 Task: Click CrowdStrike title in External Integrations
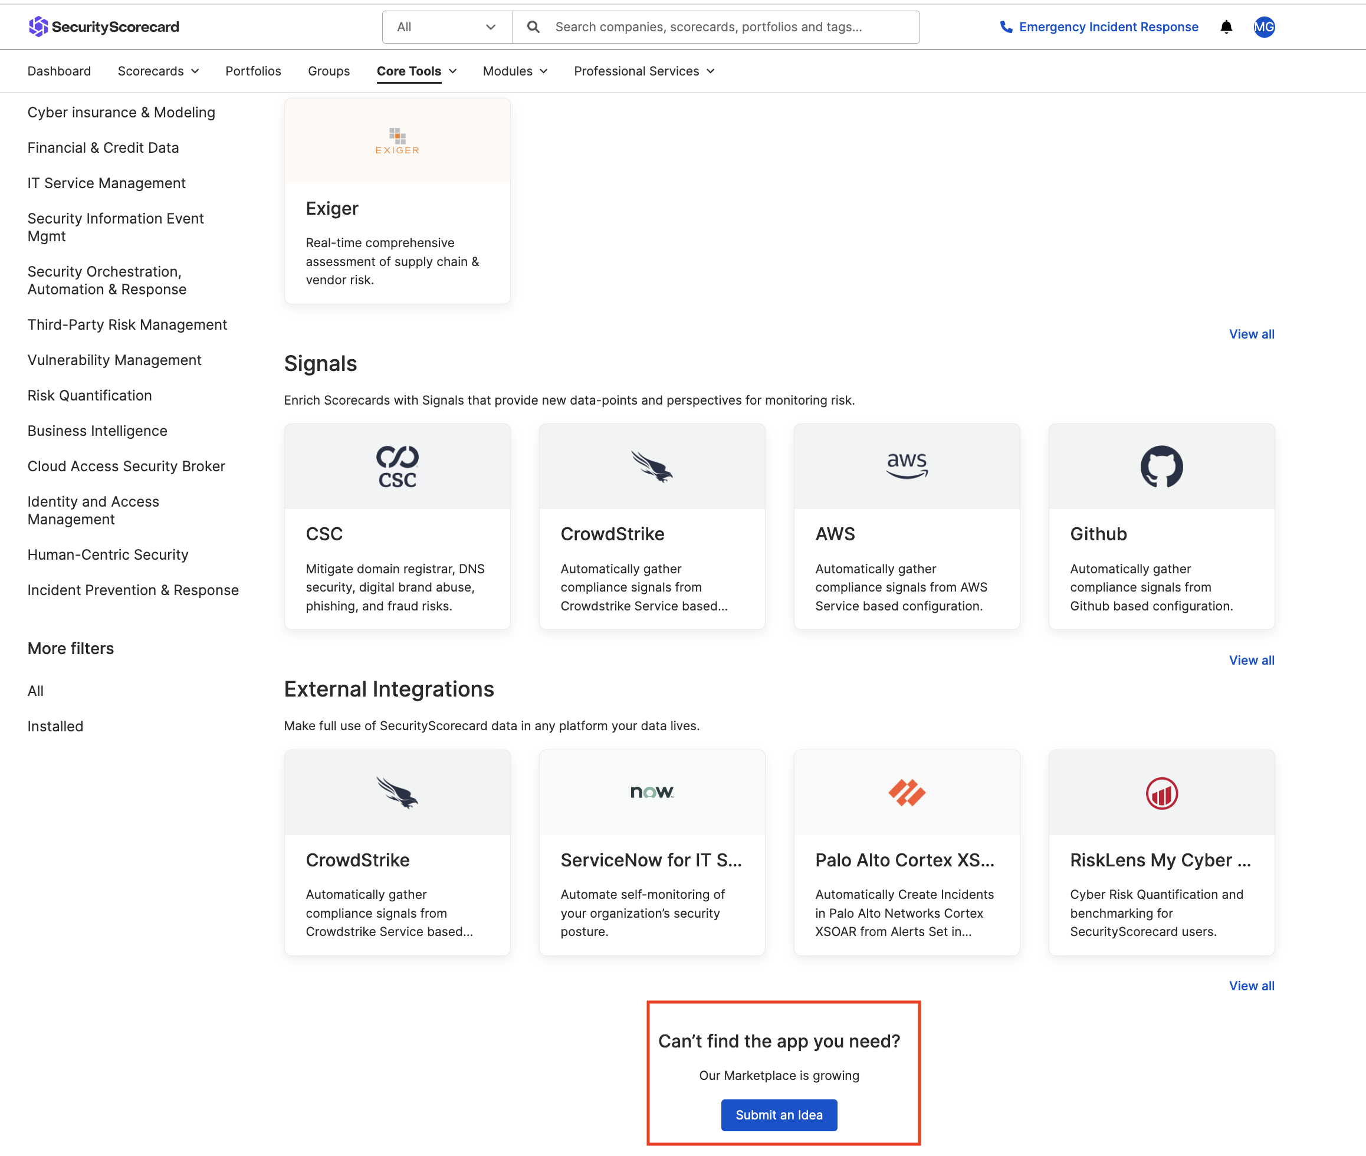357,860
